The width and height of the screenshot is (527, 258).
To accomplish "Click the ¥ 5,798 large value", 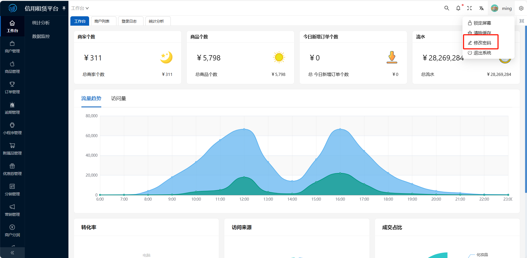I will [209, 58].
